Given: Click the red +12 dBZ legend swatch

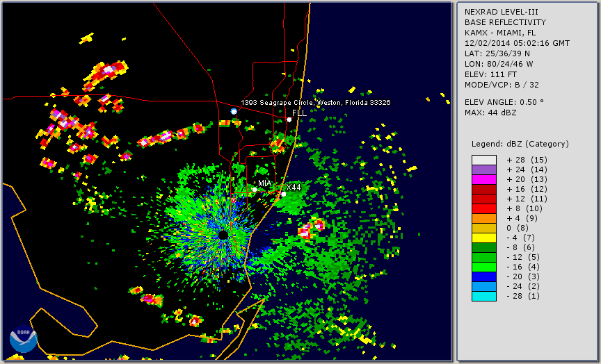Looking at the screenshot, I should (483, 199).
